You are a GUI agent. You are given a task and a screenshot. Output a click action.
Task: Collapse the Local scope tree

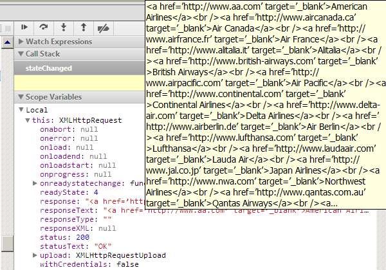point(21,110)
